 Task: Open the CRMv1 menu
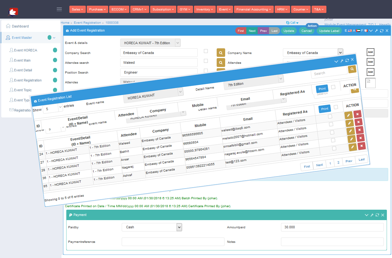tap(140, 9)
